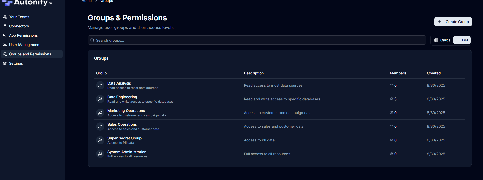483x180 pixels.
Task: Open the Data Engineering group
Action: point(122,97)
